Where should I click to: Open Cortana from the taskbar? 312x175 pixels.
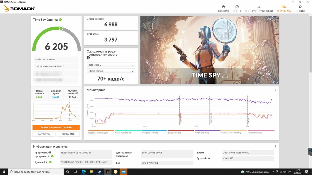(68, 172)
